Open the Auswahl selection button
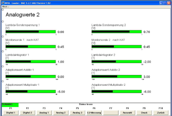This screenshot has width=172, height=116. tap(127, 113)
